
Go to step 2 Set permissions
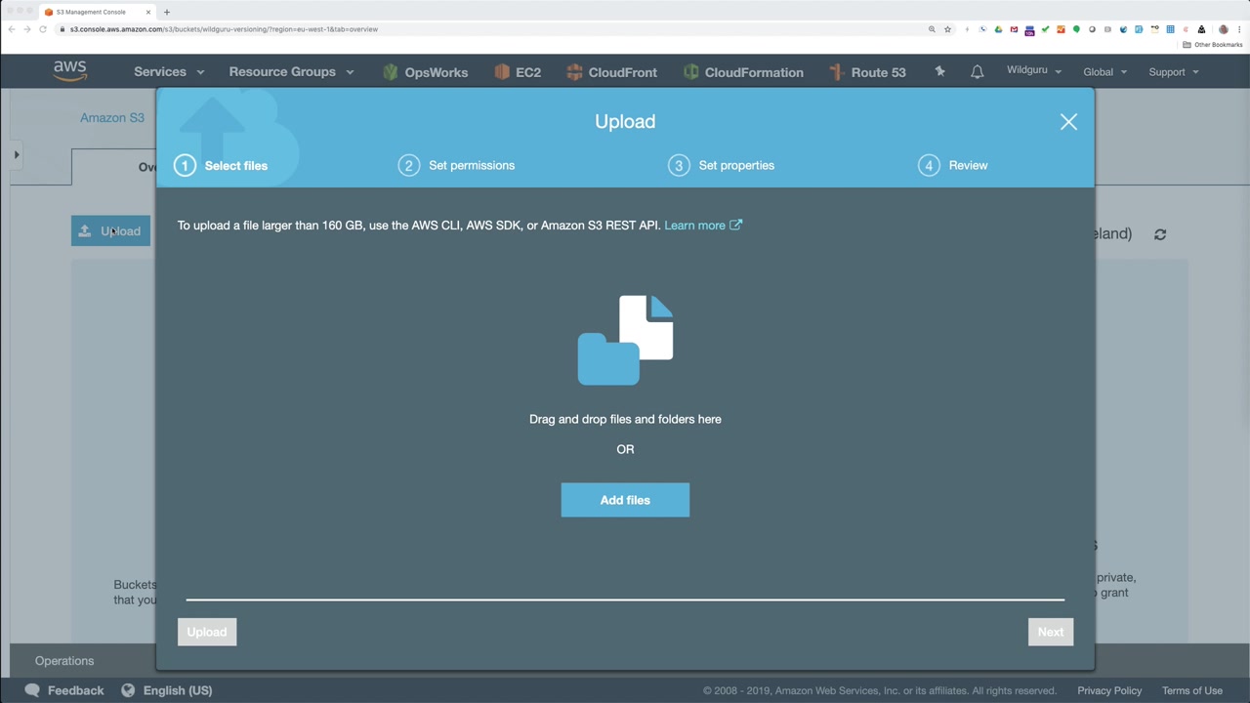click(457, 165)
